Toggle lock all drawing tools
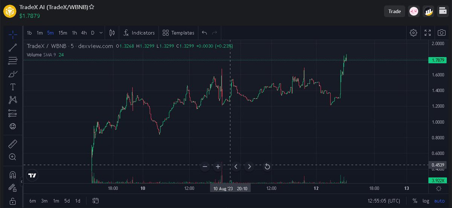 coord(13,200)
